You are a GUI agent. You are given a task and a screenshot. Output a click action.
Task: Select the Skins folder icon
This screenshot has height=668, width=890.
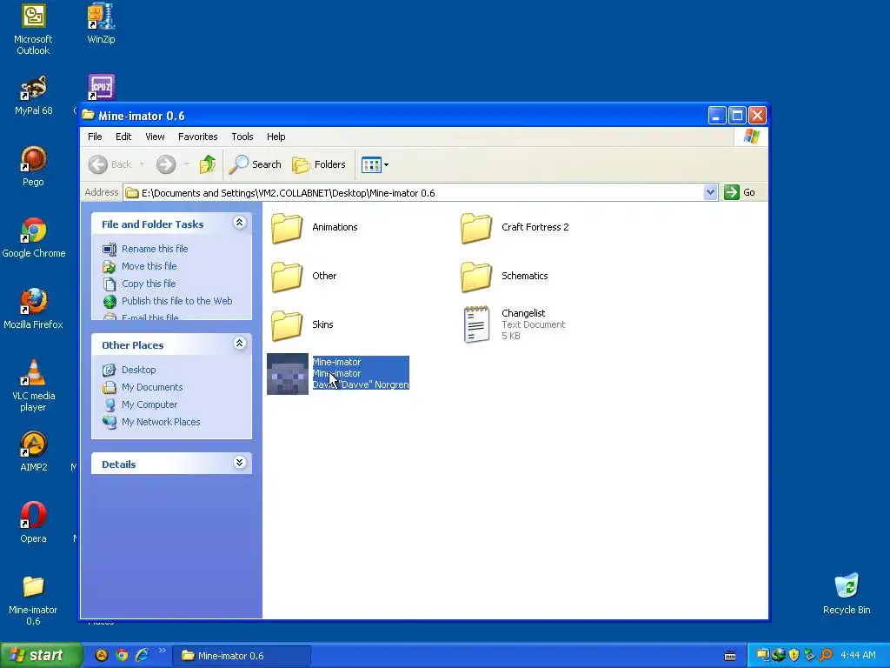point(287,325)
